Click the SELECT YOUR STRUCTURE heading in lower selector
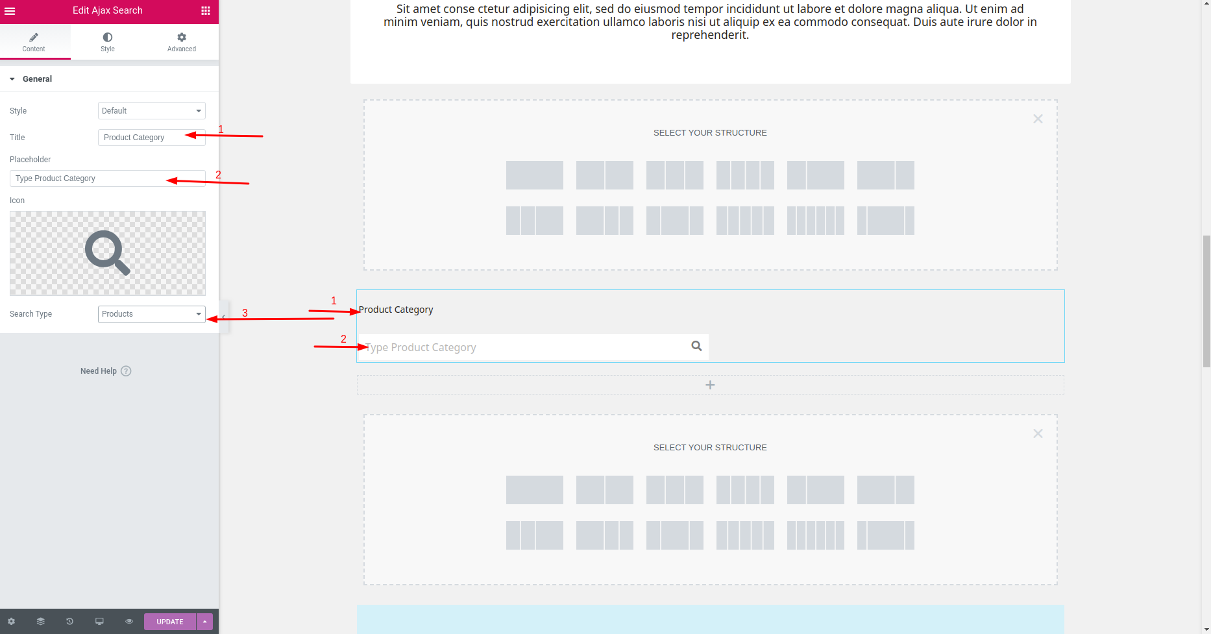Viewport: 1211px width, 634px height. 710,447
